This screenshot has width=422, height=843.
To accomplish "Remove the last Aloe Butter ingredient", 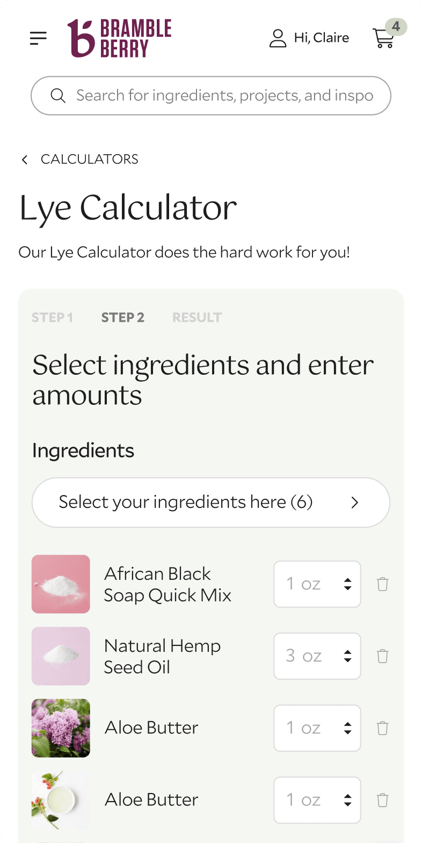I will [x=382, y=800].
